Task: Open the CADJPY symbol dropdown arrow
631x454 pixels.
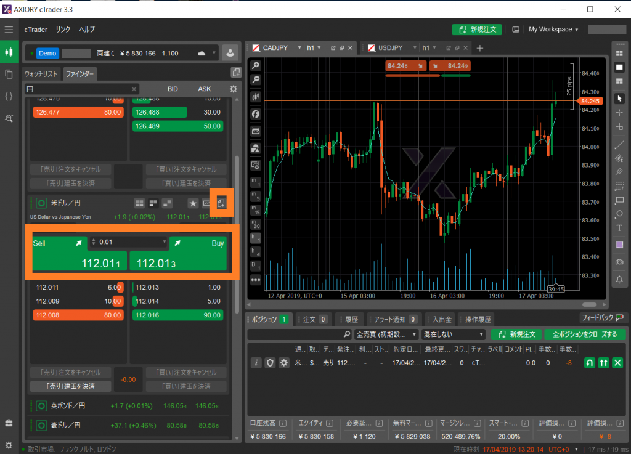Action: coord(299,48)
